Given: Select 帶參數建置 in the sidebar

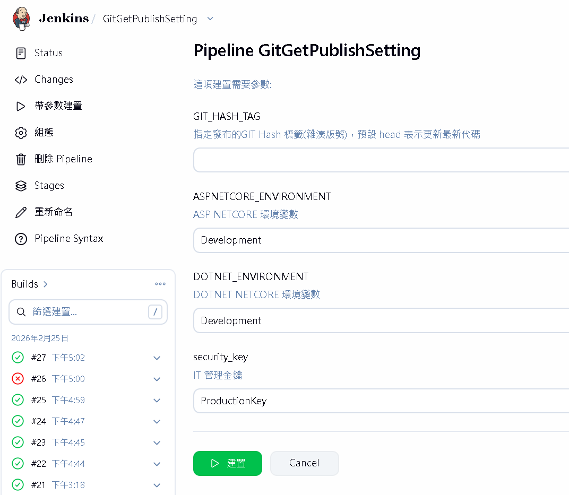Looking at the screenshot, I should [x=58, y=106].
